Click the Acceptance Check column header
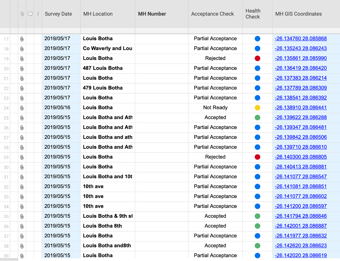This screenshot has width=340, height=261. click(212, 14)
